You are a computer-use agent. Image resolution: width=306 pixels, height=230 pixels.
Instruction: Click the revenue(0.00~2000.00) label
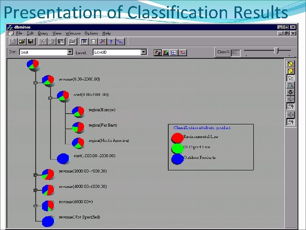click(x=79, y=79)
